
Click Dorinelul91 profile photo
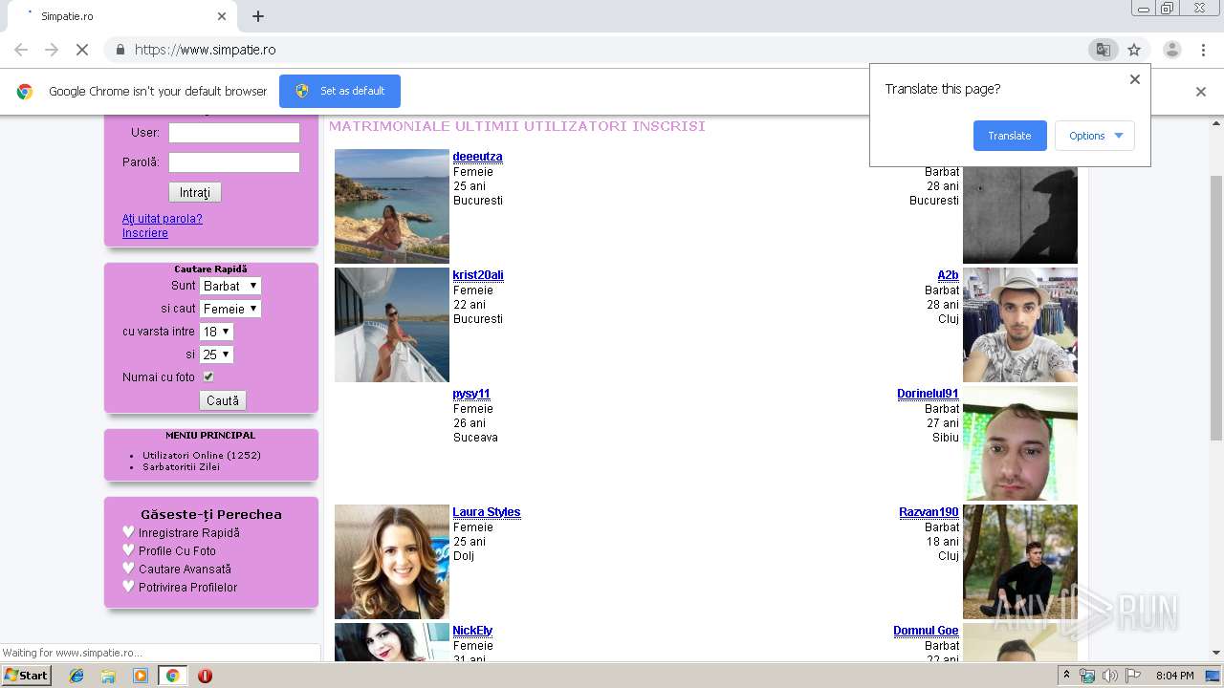point(1020,443)
